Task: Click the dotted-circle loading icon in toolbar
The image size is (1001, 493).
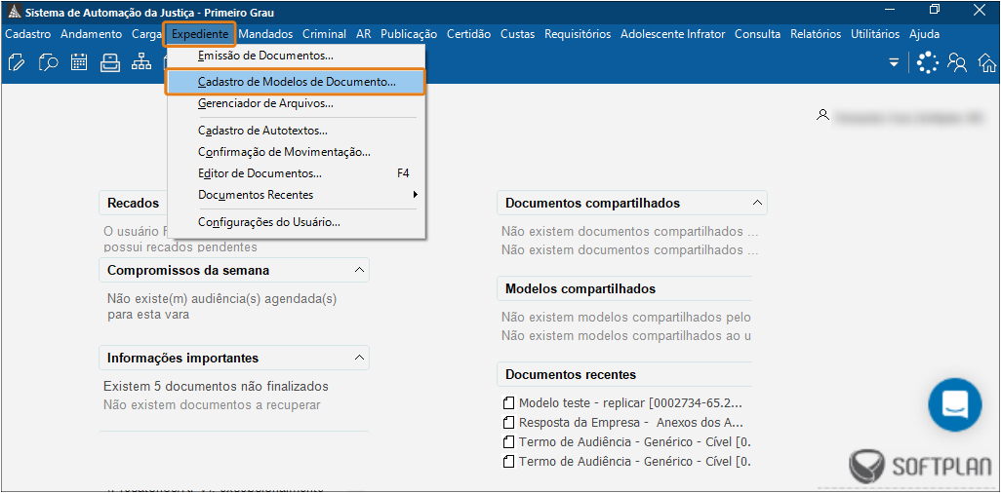Action: [928, 62]
